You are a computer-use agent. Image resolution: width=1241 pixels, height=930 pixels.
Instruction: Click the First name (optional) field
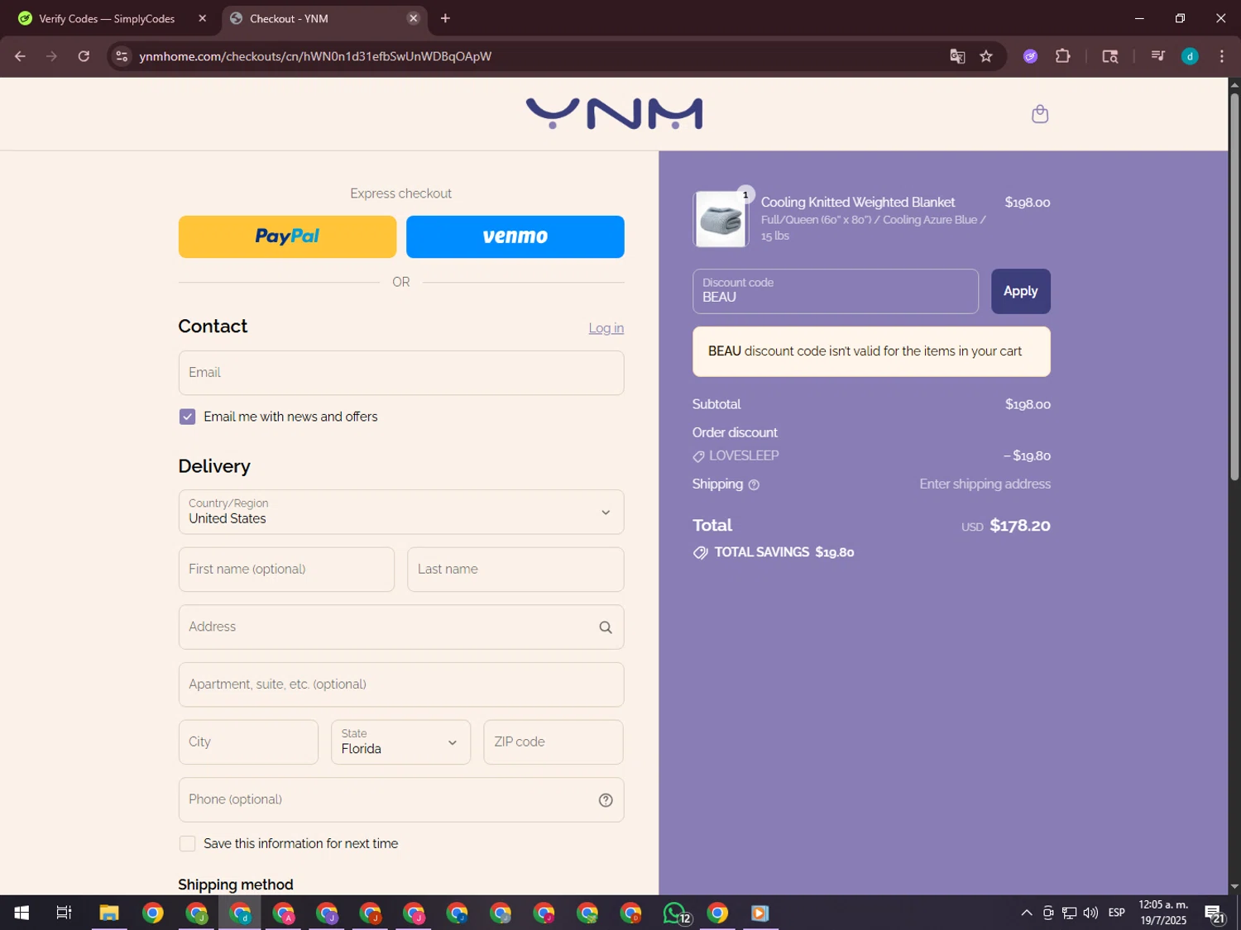click(x=286, y=570)
